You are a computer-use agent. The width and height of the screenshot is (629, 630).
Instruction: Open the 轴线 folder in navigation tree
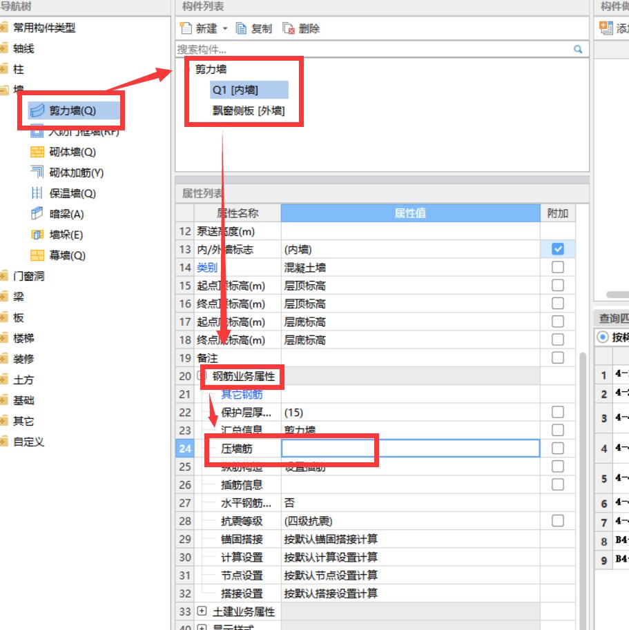point(4,48)
